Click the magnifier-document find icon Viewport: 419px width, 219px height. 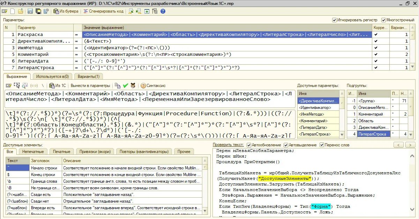point(25,86)
